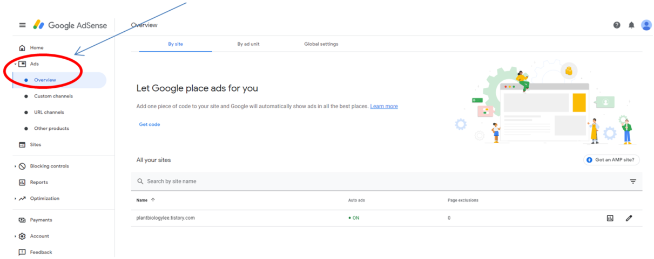Click the Ads panel icon
654x259 pixels.
coord(22,64)
